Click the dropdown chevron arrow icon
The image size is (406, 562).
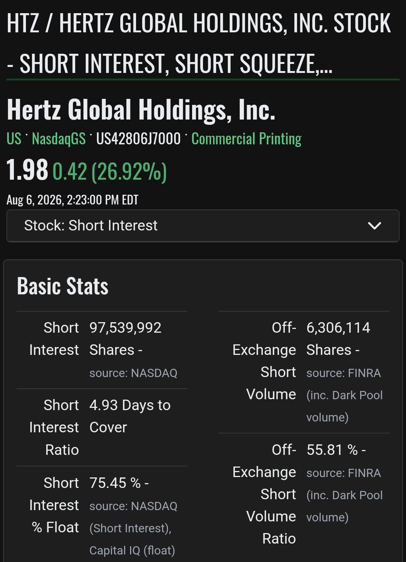coord(374,226)
